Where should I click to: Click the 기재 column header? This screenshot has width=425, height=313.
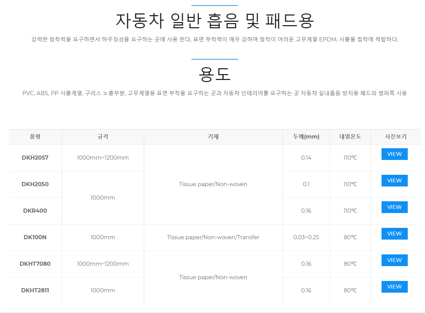coord(213,137)
